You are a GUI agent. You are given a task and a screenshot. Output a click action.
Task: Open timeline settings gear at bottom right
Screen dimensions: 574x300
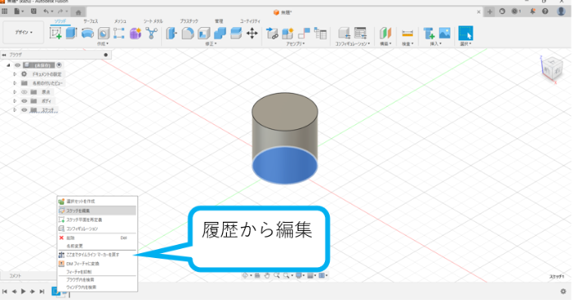563,292
